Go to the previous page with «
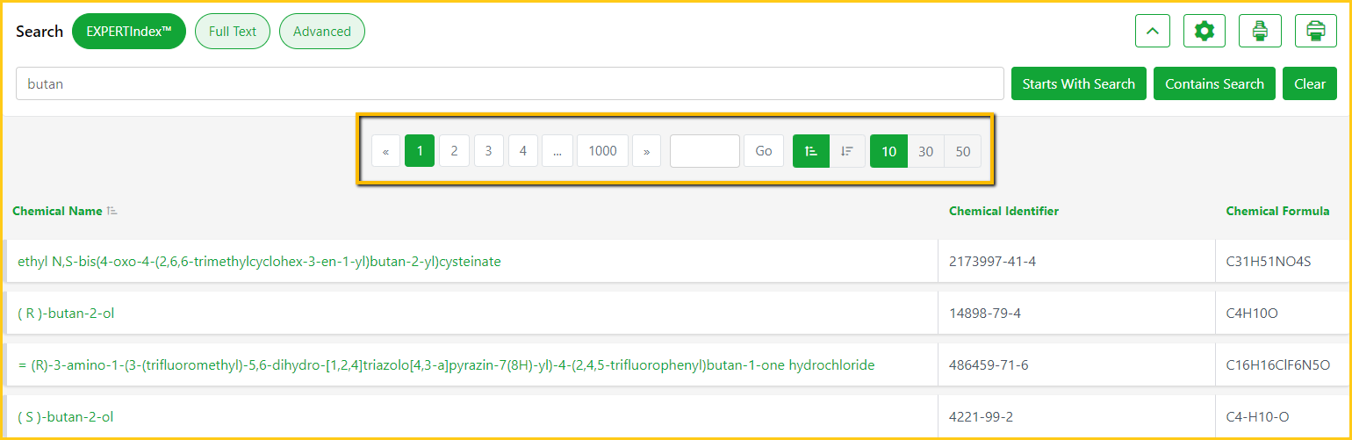The height and width of the screenshot is (440, 1352). point(385,151)
